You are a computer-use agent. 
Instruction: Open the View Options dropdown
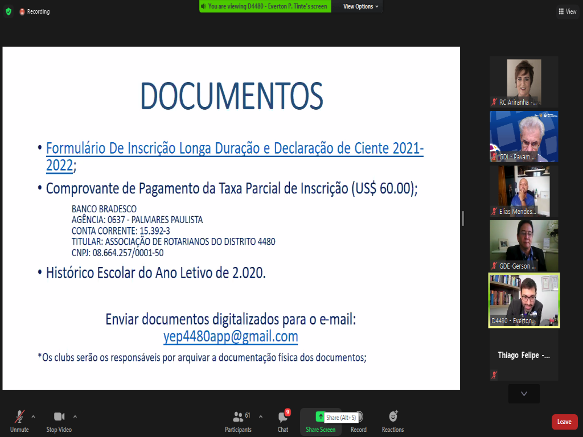pos(361,6)
